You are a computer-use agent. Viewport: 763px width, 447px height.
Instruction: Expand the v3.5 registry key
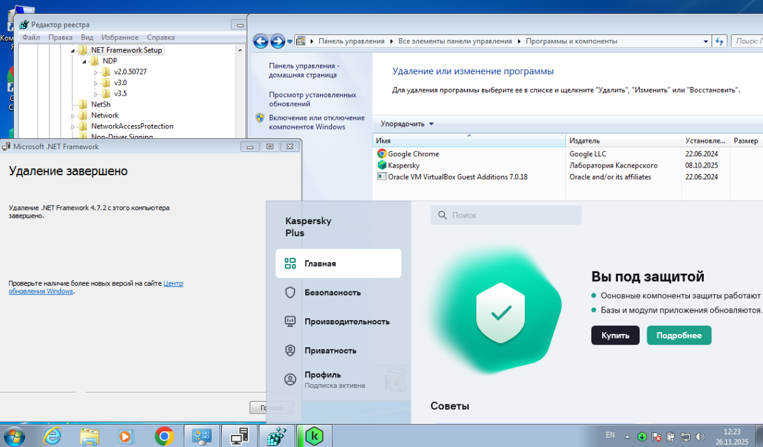96,93
